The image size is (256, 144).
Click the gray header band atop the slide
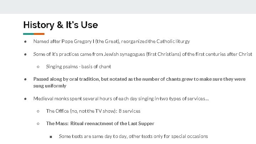[128, 7]
